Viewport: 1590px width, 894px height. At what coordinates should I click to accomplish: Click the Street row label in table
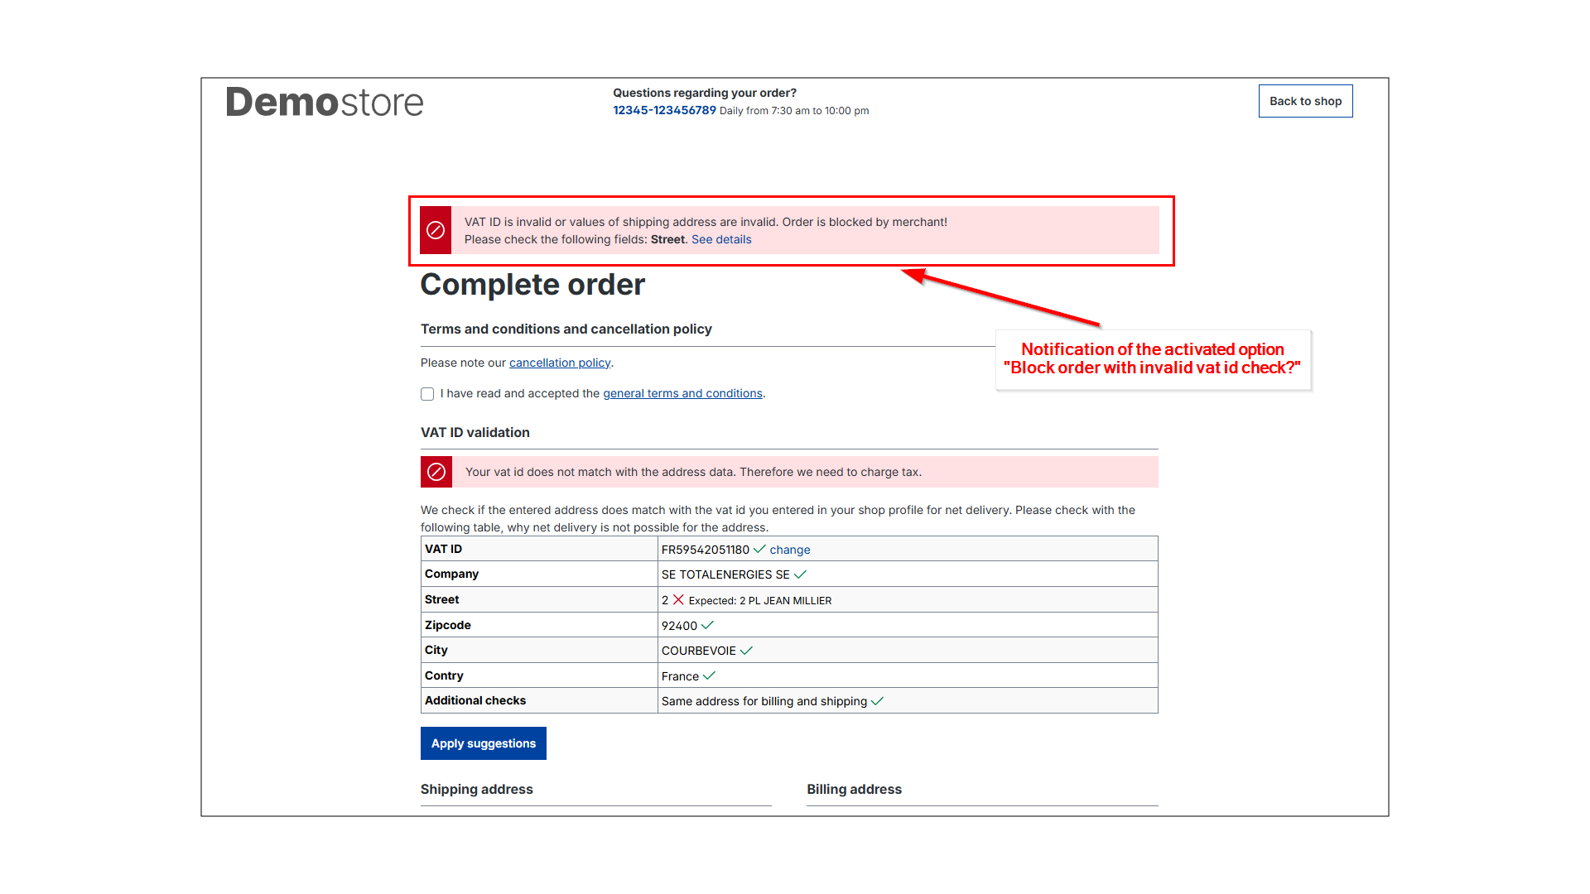pos(442,599)
